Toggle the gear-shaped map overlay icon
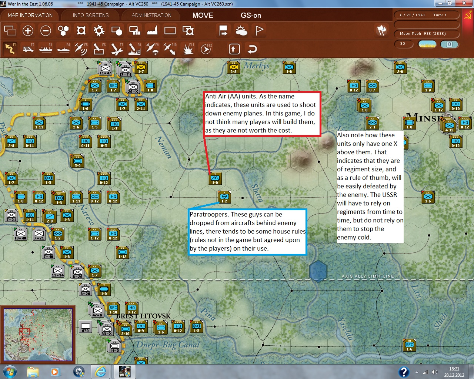This screenshot has height=379, width=474. point(99,30)
